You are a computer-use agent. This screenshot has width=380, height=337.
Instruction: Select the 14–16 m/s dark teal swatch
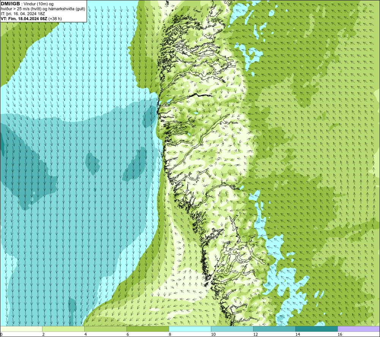(x=316, y=329)
